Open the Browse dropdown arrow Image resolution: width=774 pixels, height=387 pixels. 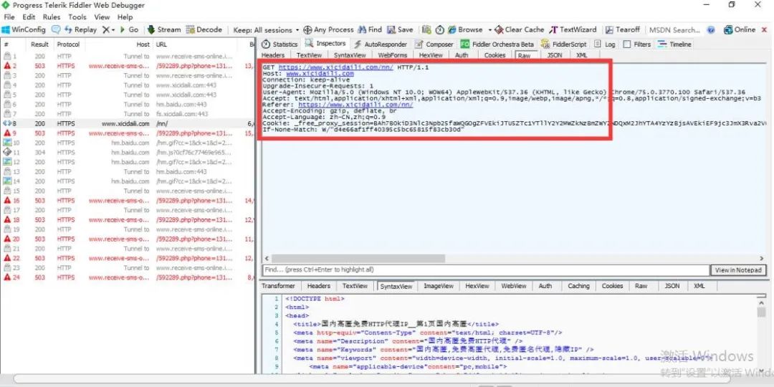coord(490,30)
